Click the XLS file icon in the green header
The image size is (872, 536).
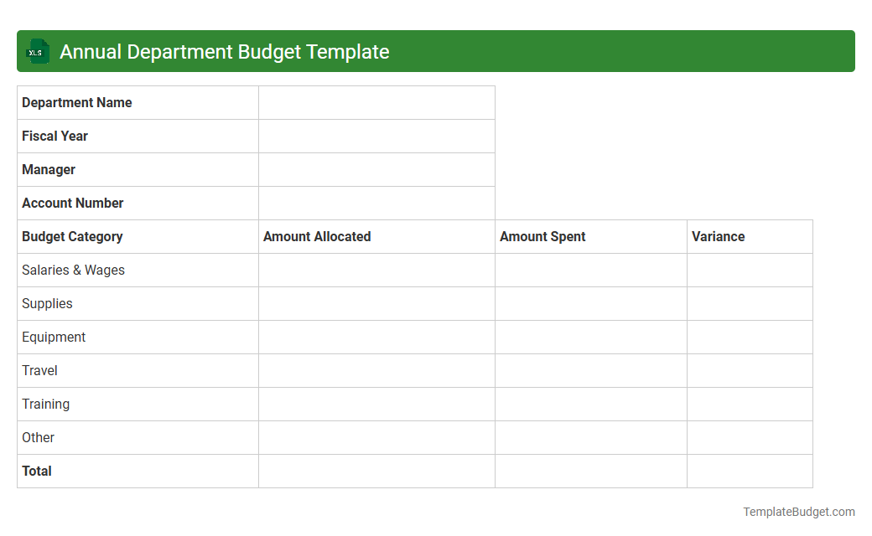tap(37, 51)
